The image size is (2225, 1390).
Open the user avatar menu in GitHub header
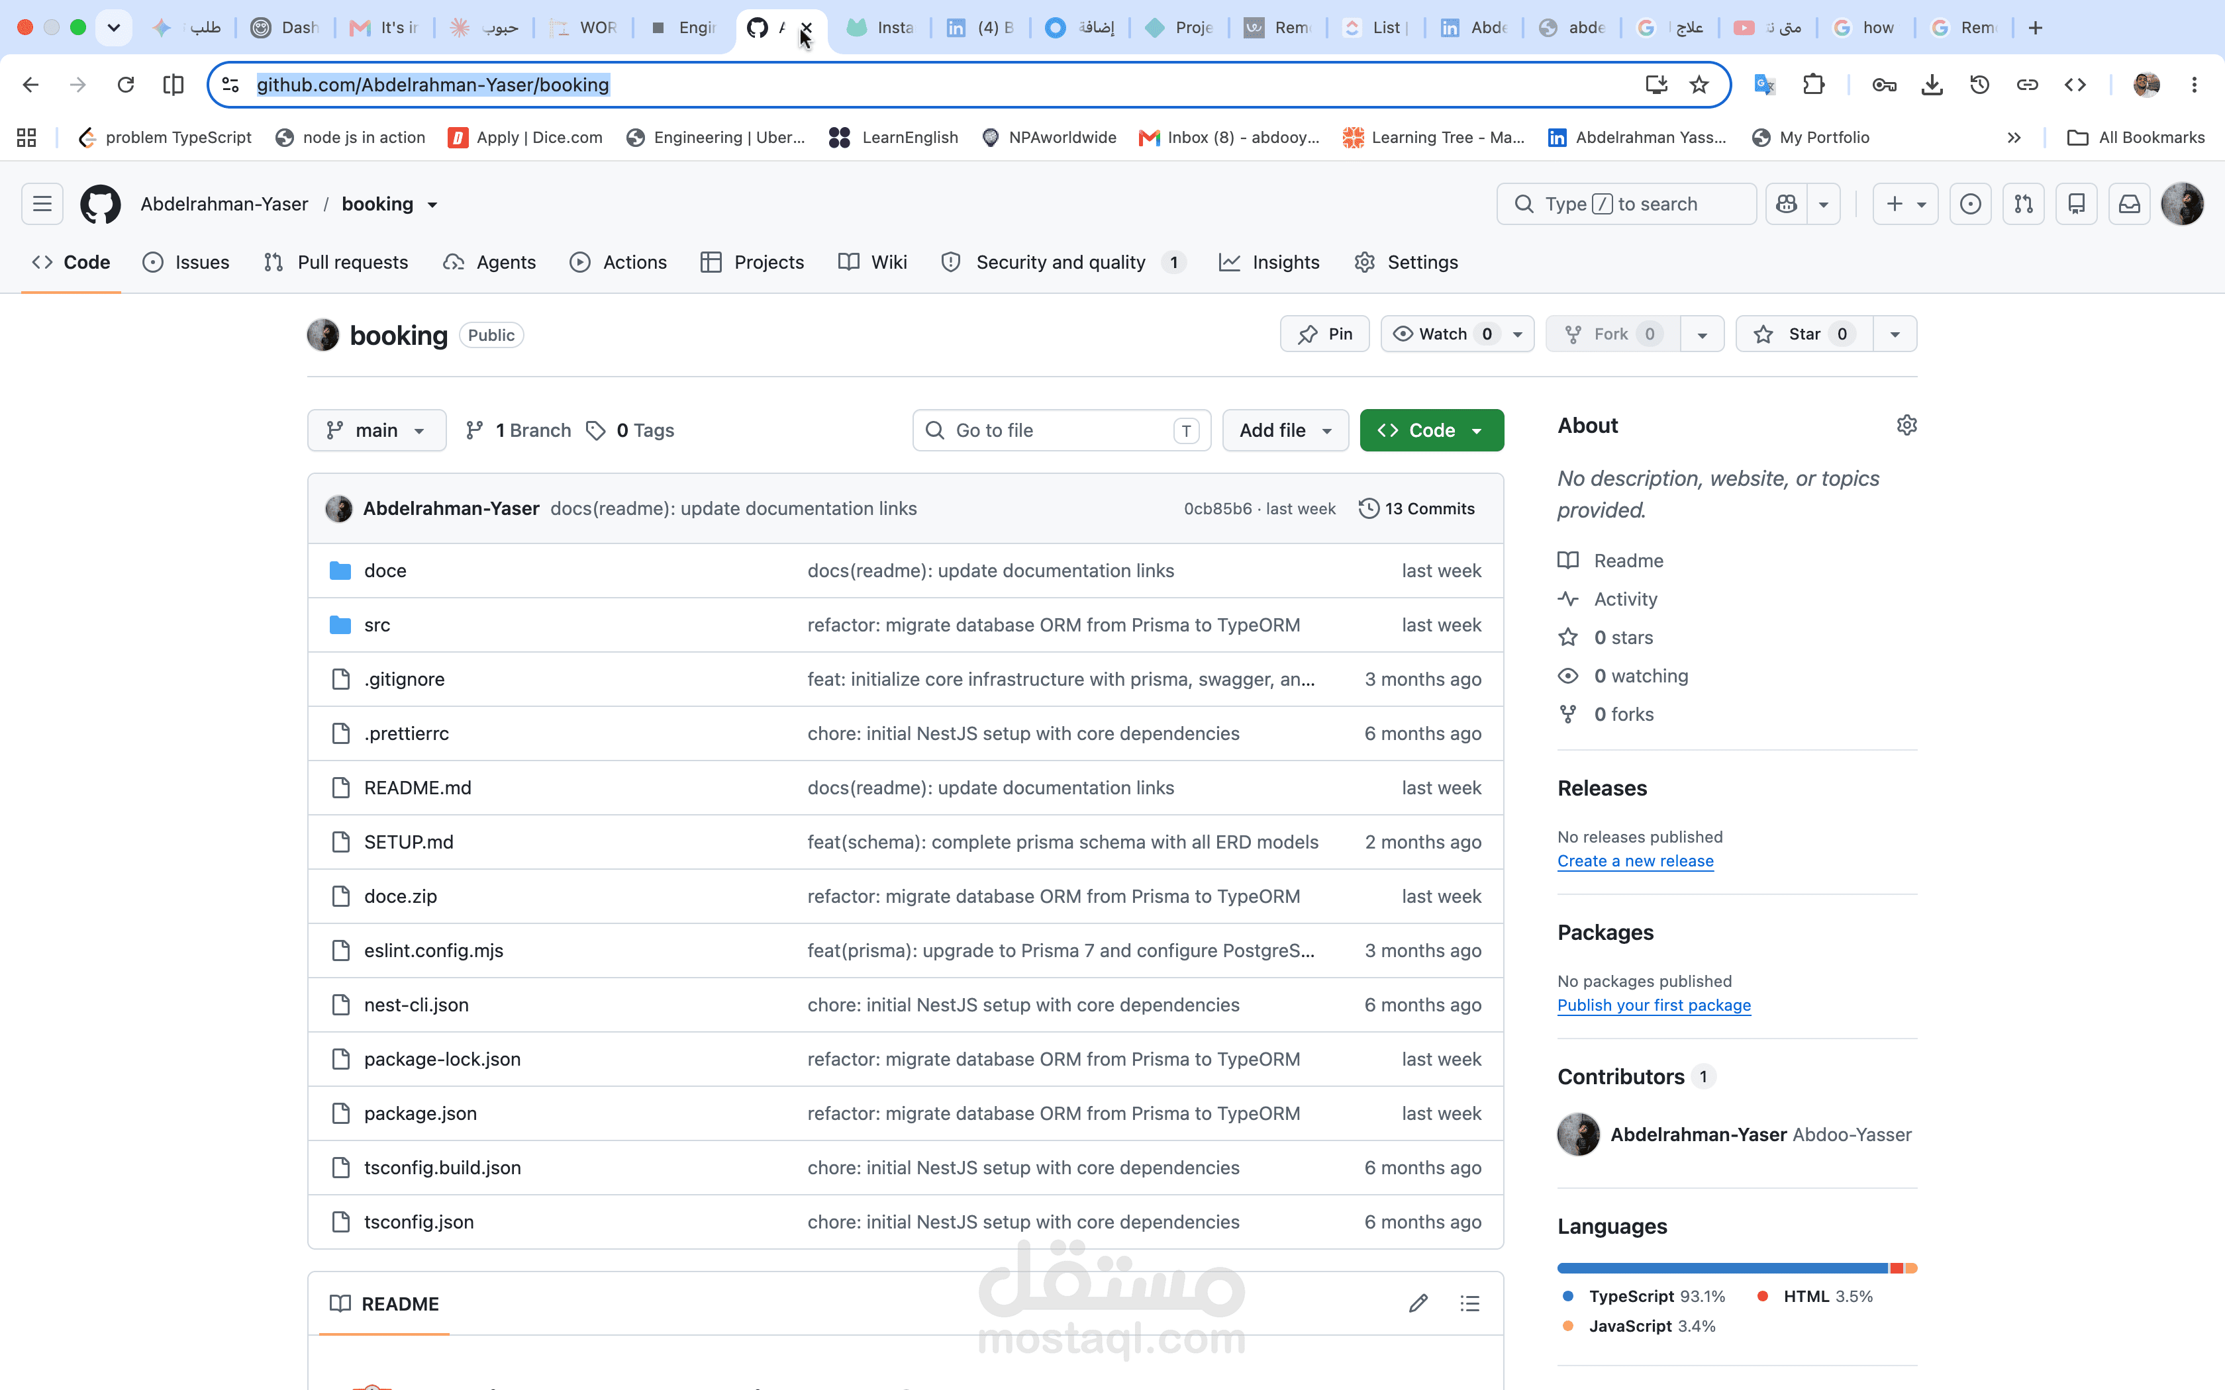2182,204
